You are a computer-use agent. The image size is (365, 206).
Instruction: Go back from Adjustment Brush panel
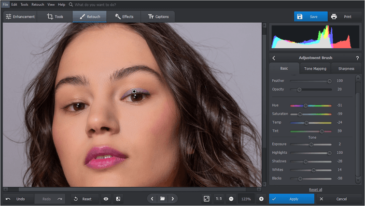pos(274,58)
